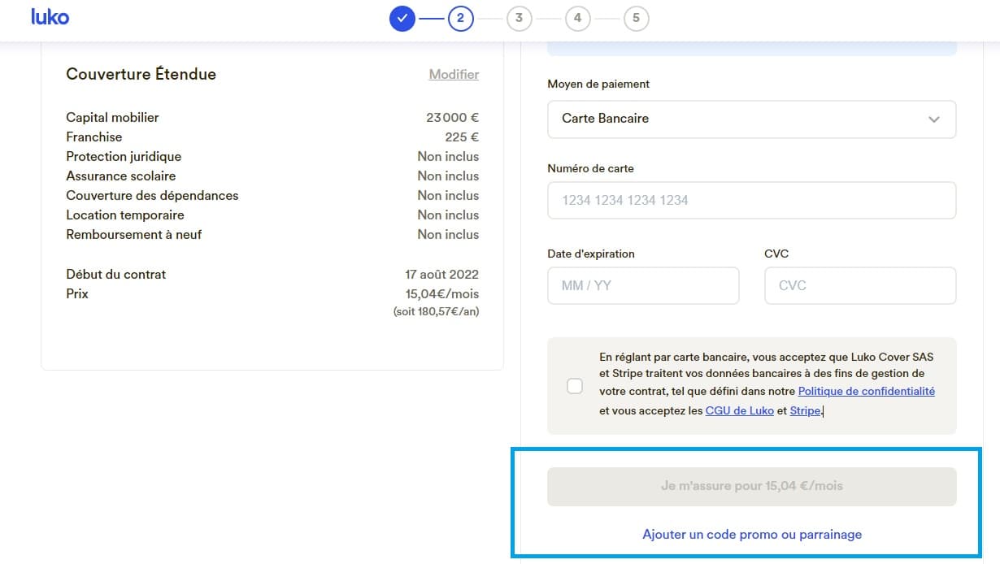Click the Luko logo
This screenshot has height=564, width=1000.
click(x=50, y=17)
